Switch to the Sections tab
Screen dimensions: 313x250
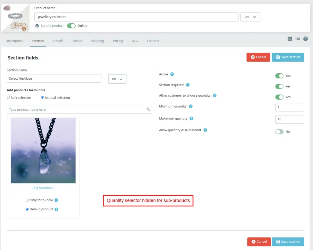click(38, 41)
